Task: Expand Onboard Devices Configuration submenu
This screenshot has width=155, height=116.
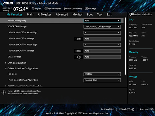Action: point(21,69)
